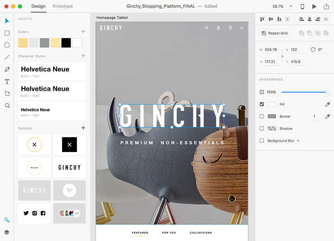Select the Zoom magnifier tool
Screen dimensions: 334x241
click(7, 106)
